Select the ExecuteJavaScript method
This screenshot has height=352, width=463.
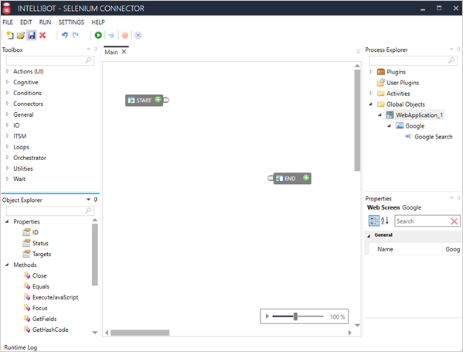coord(51,297)
